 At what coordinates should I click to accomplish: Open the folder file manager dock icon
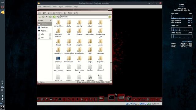121,97
